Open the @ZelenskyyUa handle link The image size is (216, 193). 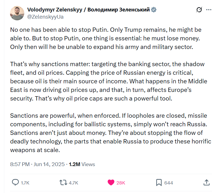pyautogui.click(x=45, y=17)
